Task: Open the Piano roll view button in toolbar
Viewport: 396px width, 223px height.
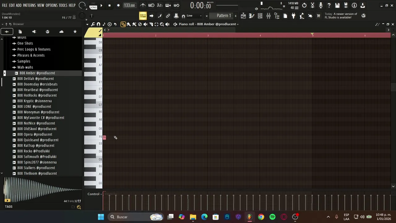Action: point(252,16)
